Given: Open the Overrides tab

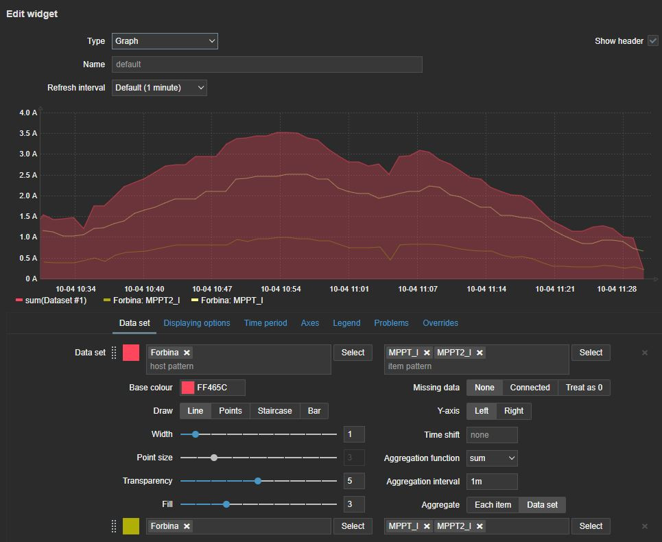Looking at the screenshot, I should [x=440, y=323].
